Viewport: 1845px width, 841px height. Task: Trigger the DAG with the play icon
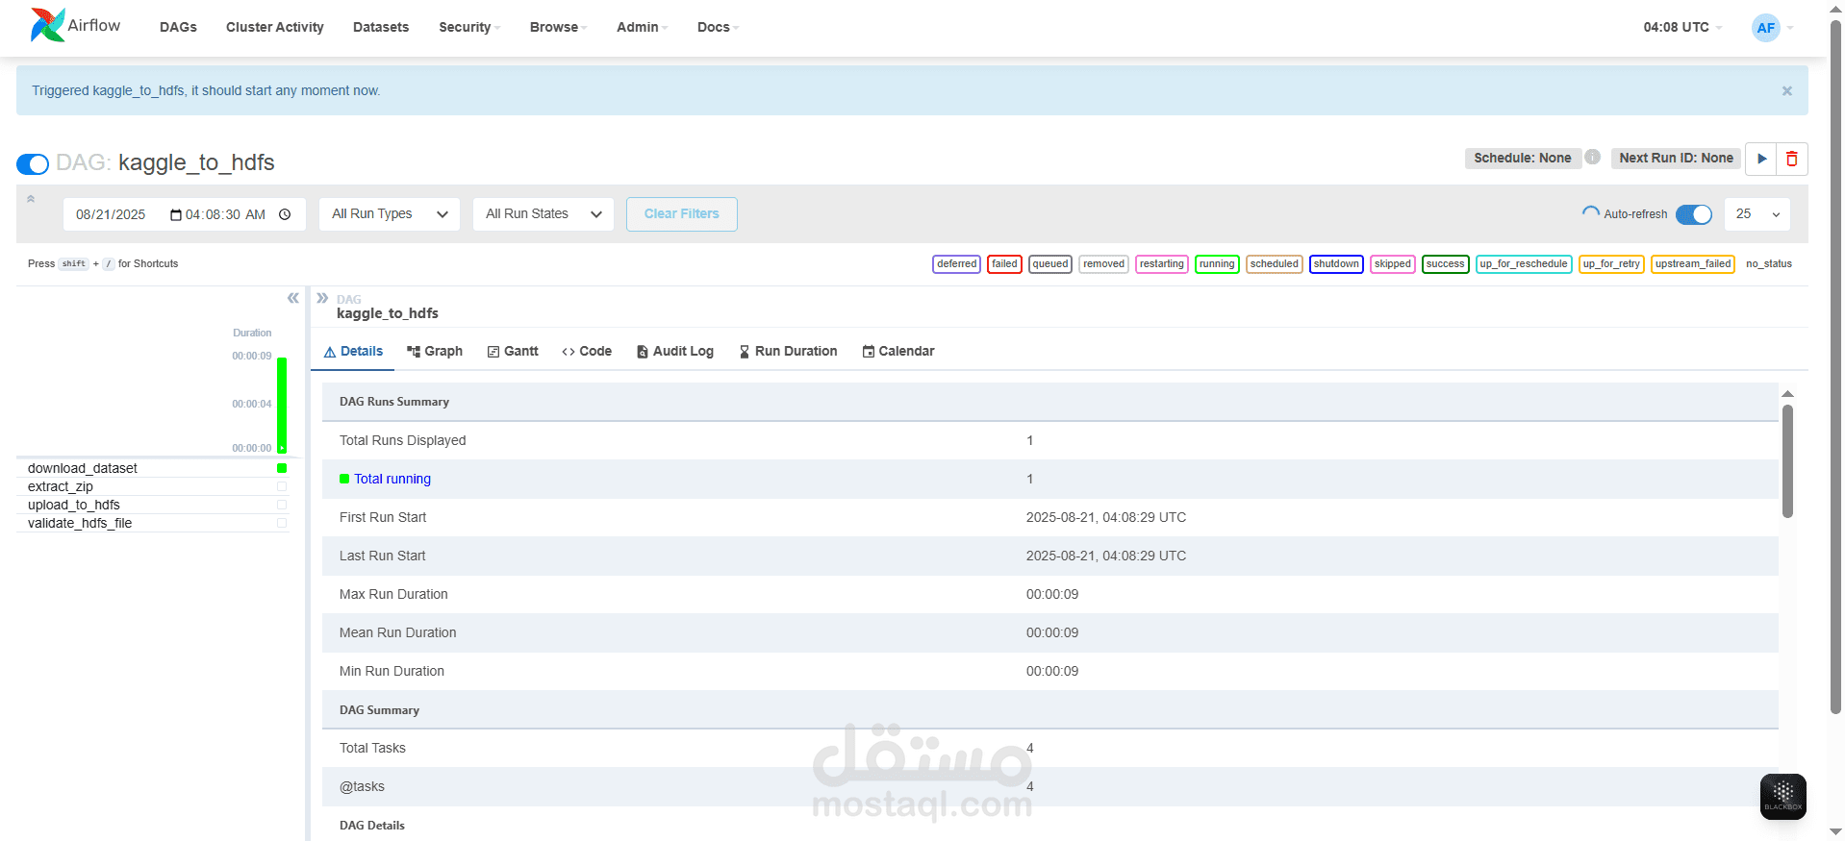1761,159
